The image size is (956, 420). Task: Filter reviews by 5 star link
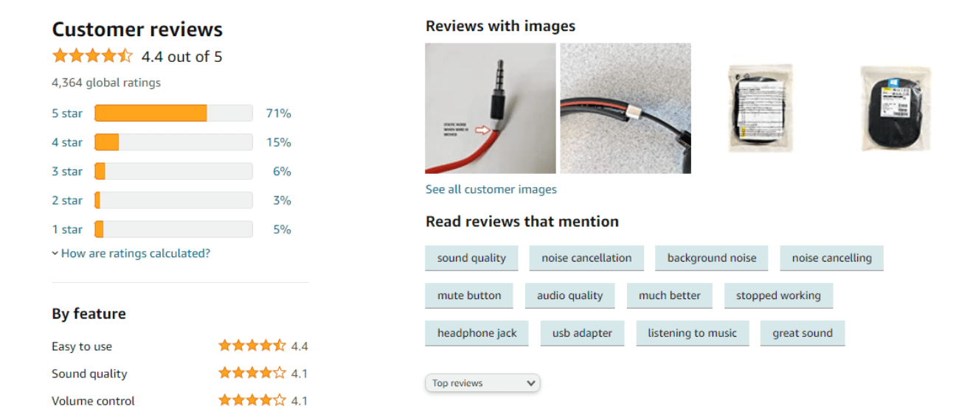[67, 113]
